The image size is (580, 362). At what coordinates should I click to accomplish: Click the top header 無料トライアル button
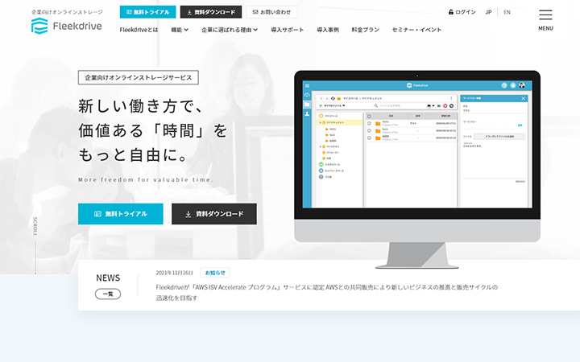tap(147, 12)
